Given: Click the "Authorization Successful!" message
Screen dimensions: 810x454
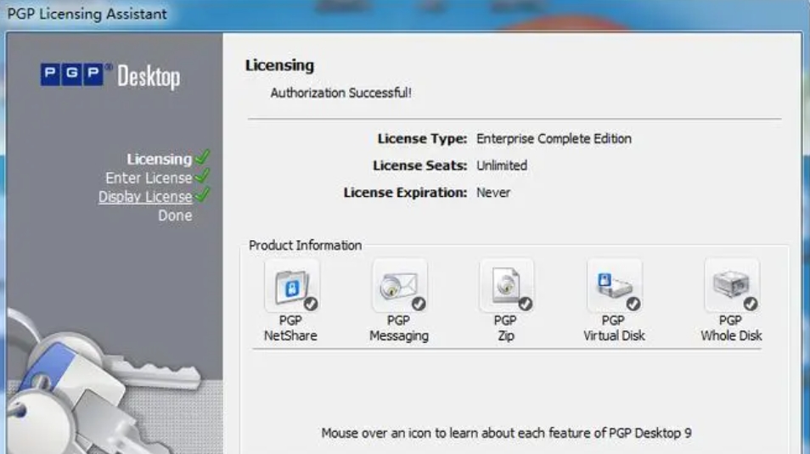Looking at the screenshot, I should (341, 93).
